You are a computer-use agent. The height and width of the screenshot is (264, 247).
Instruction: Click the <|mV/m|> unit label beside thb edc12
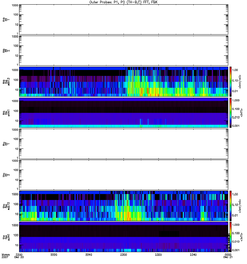[240, 82]
